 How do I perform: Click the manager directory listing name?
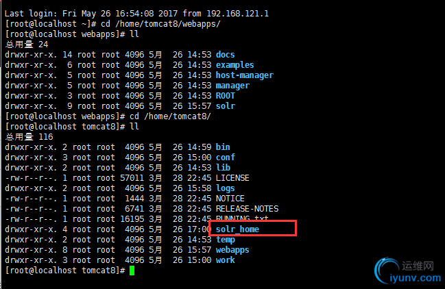232,86
